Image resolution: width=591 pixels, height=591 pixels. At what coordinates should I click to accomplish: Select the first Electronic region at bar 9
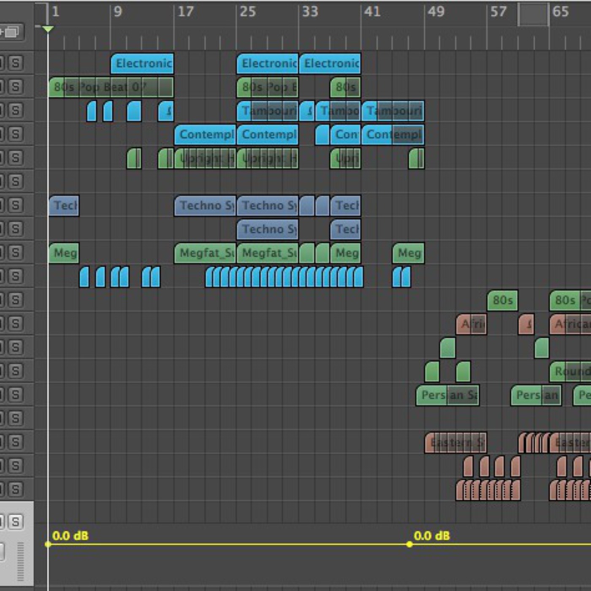[x=142, y=64]
